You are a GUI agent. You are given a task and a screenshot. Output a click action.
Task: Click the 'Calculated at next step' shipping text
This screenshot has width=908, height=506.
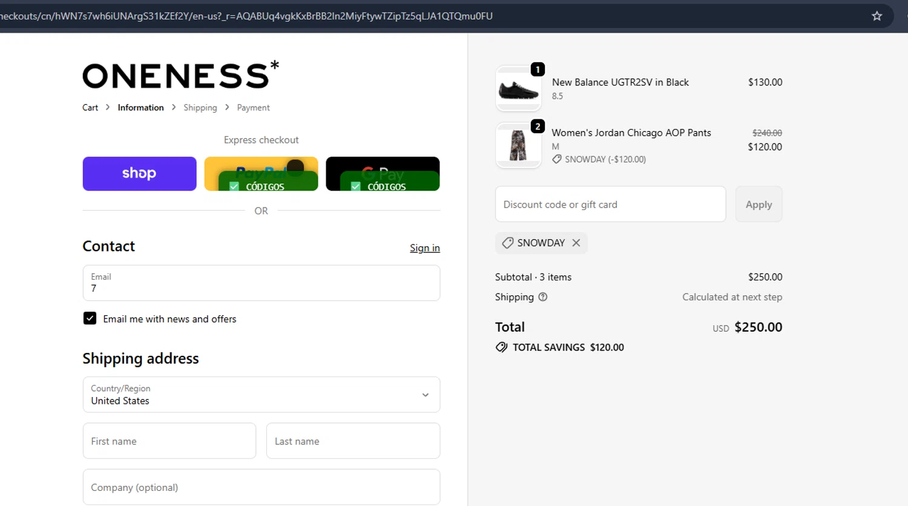point(732,297)
